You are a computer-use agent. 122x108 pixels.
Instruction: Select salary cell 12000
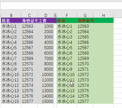[x=46, y=85]
